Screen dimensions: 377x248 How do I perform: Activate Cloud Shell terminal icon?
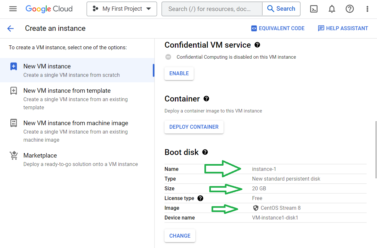314,9
